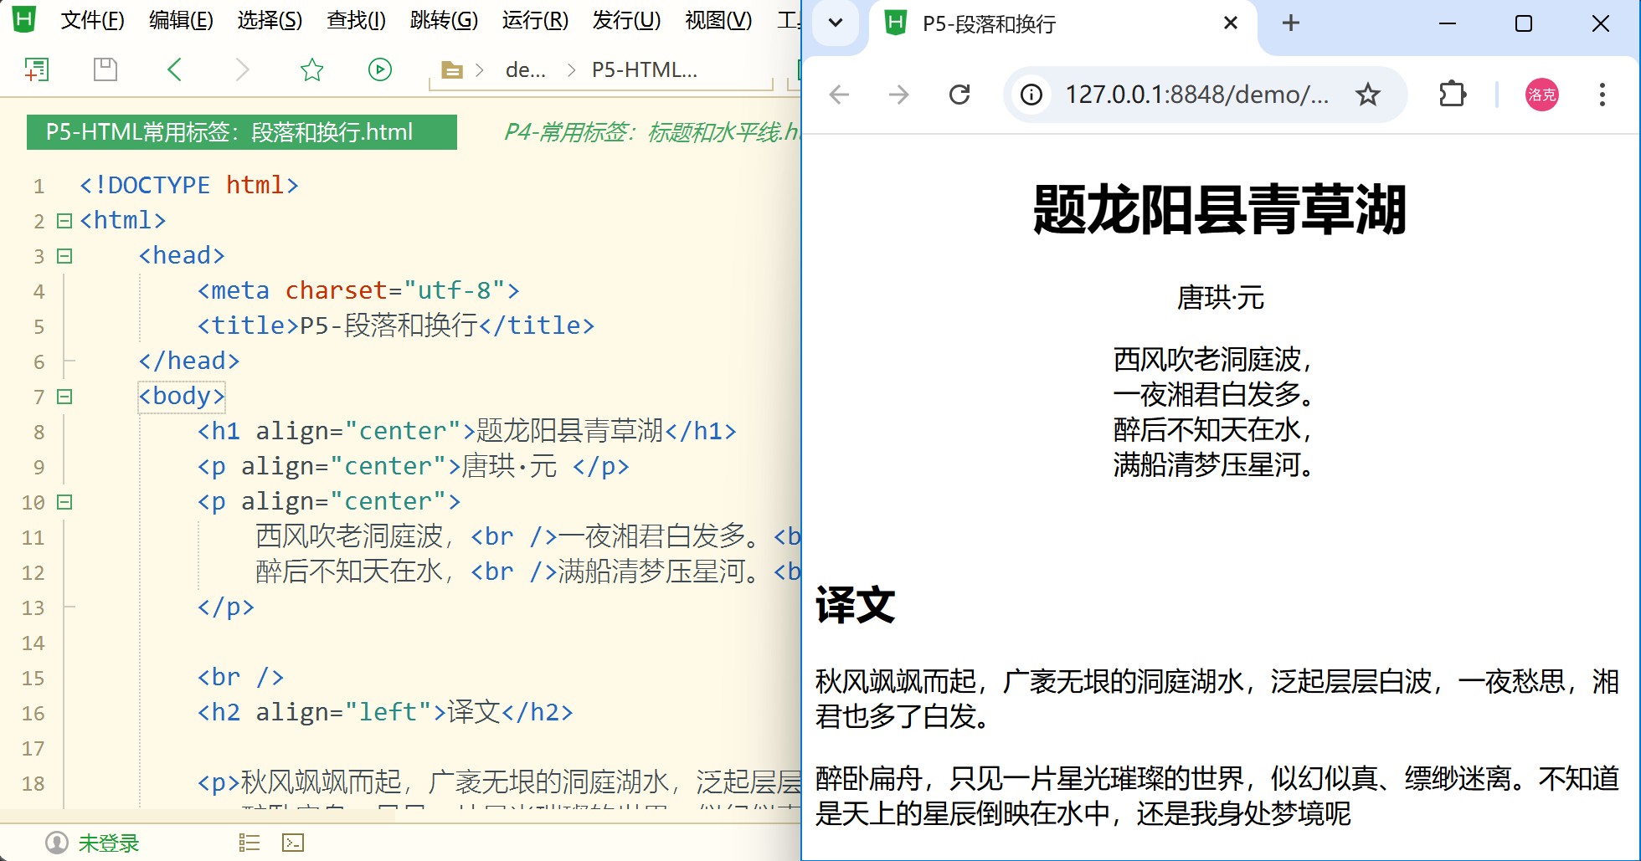Select the P5-HTML... breadcrumb segment

coord(644,70)
